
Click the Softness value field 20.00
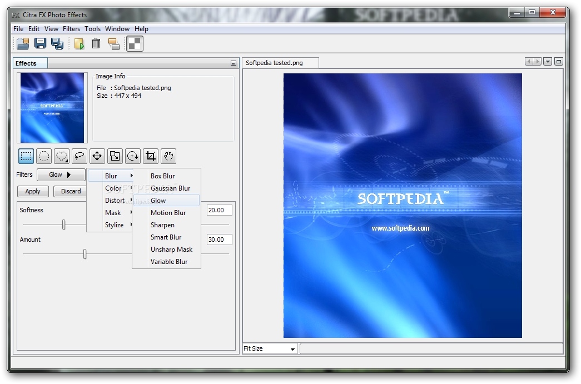(220, 210)
